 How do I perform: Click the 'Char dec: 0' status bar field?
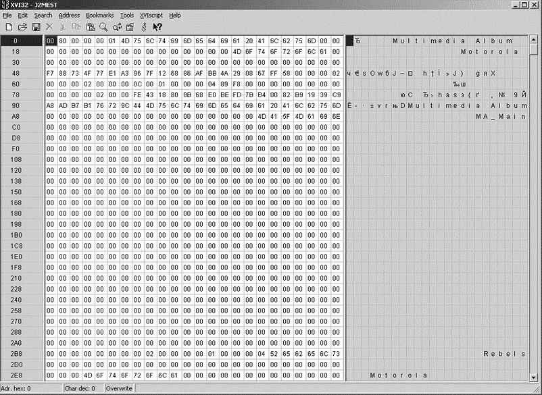[83, 388]
